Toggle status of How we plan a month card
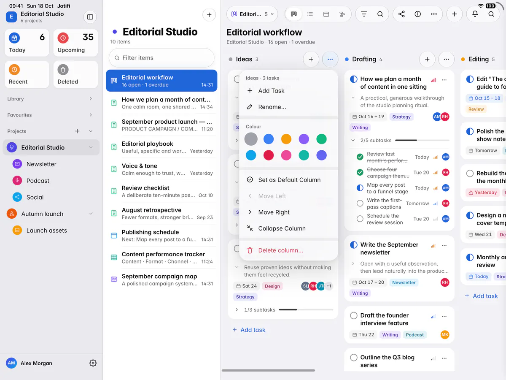The image size is (506, 380). (354, 79)
